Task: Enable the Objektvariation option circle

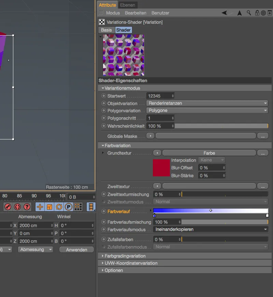Action: [103, 103]
